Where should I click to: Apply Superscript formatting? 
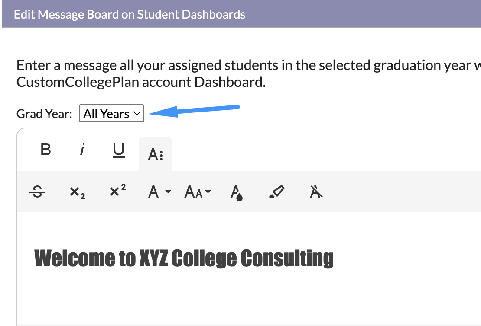pyautogui.click(x=118, y=192)
